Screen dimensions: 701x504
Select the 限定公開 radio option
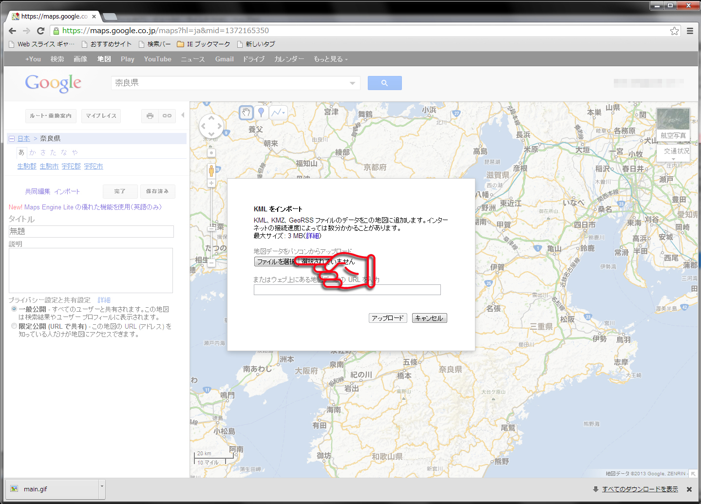pyautogui.click(x=14, y=326)
